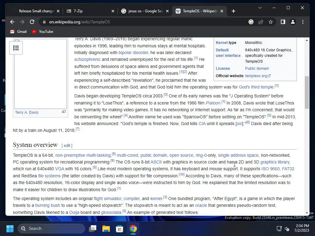
Task: Open graphics library link
Action: click(275, 162)
